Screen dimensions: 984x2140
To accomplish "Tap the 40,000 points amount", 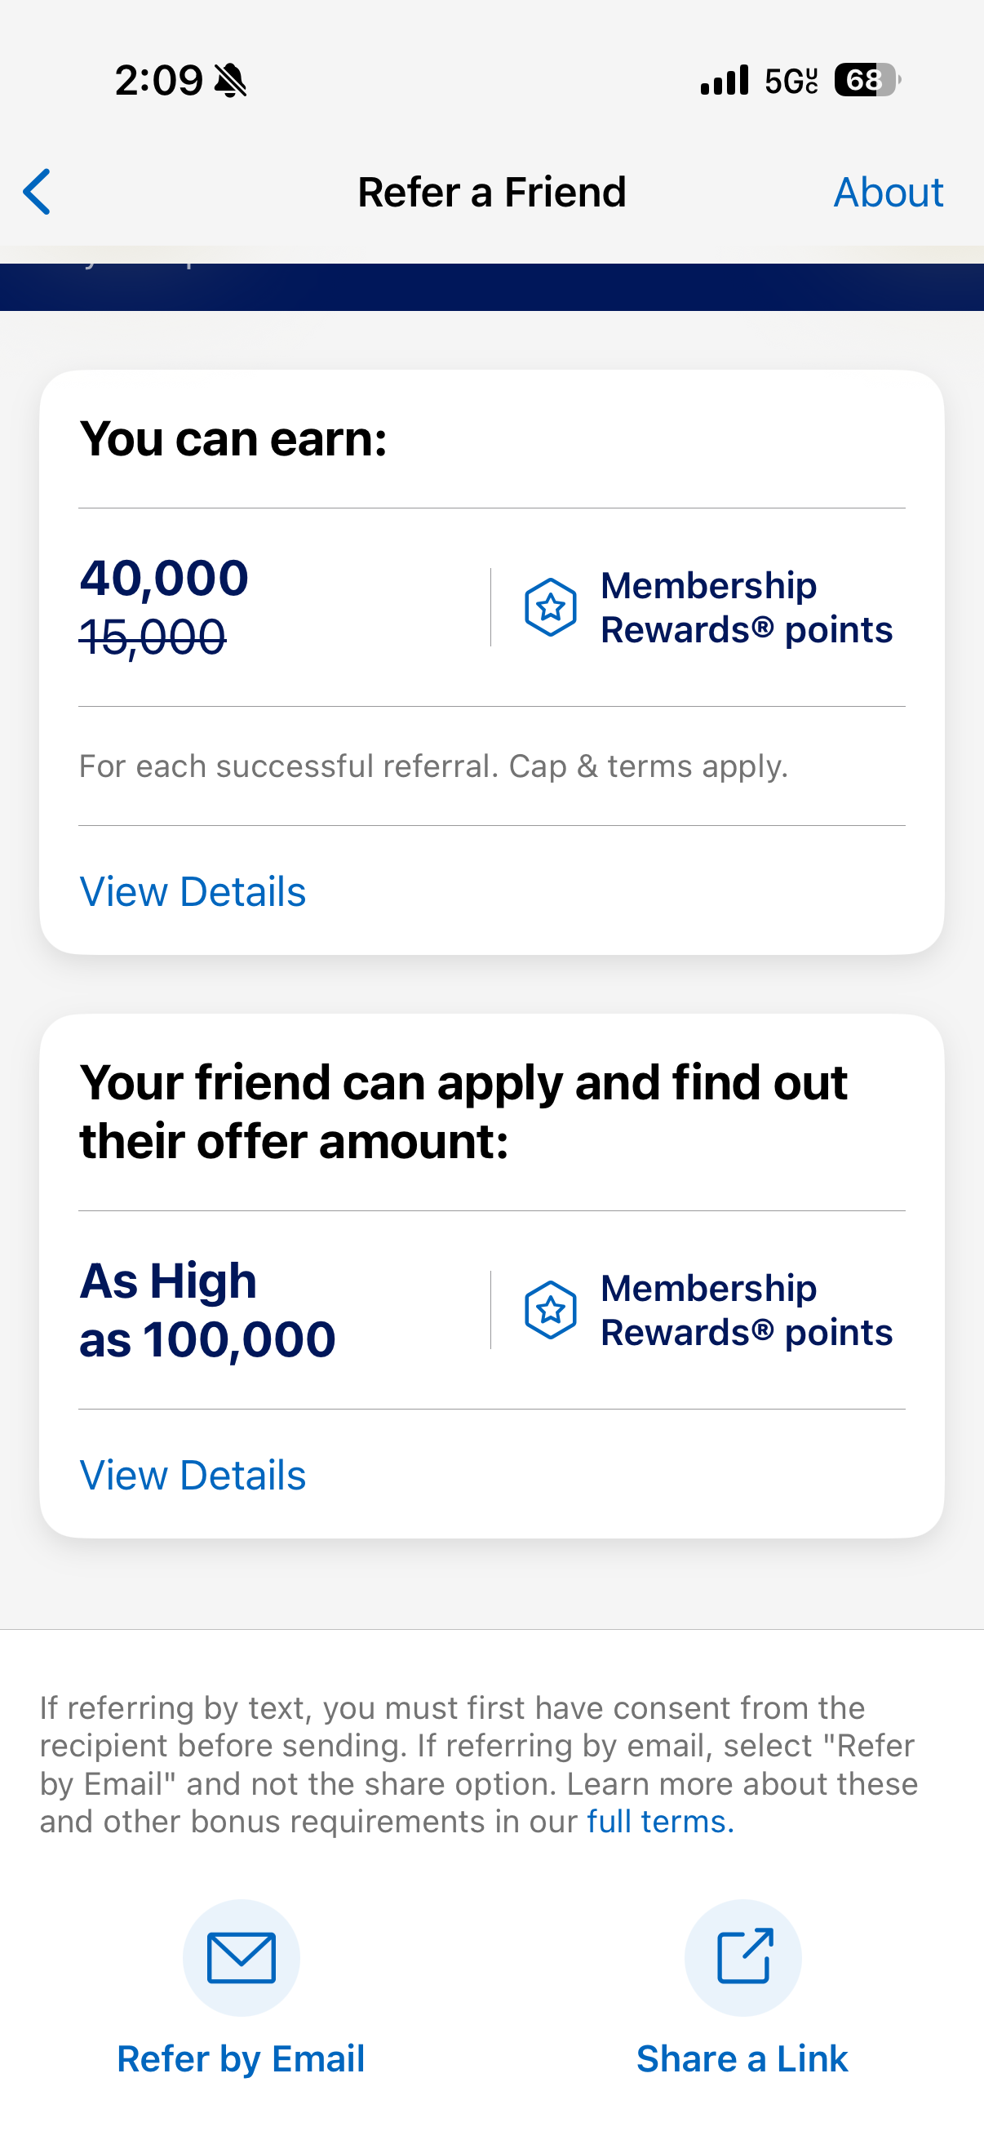I will [x=165, y=577].
